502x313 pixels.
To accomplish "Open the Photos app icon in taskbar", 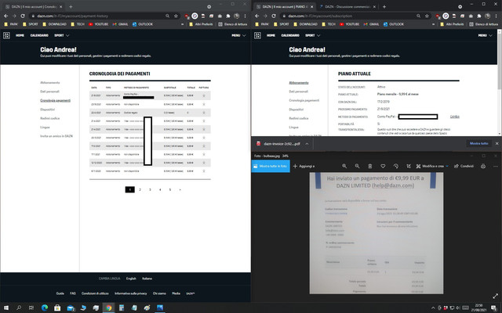I will [x=160, y=308].
